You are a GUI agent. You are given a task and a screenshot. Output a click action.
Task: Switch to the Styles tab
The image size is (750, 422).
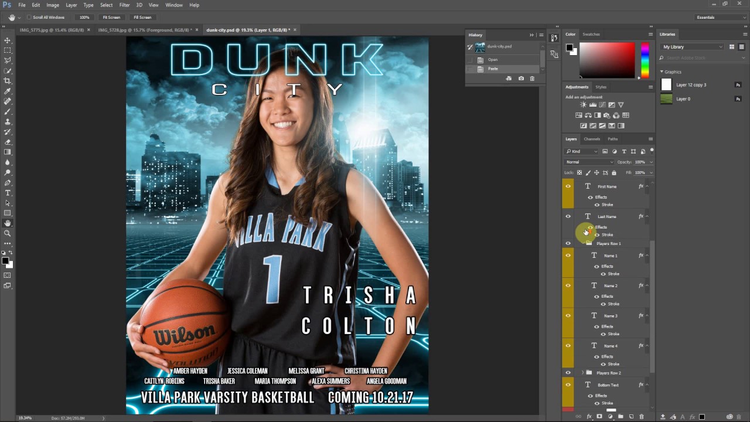pyautogui.click(x=601, y=87)
